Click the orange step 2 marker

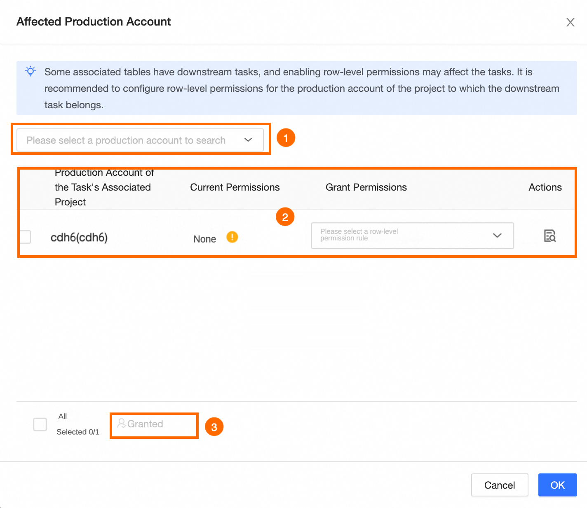pyautogui.click(x=285, y=217)
